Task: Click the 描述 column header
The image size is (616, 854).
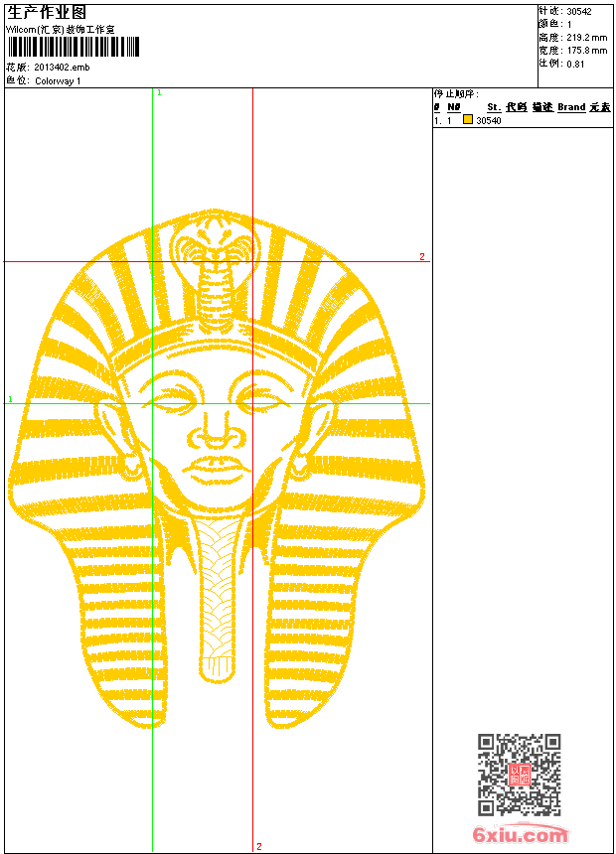Action: pos(542,107)
